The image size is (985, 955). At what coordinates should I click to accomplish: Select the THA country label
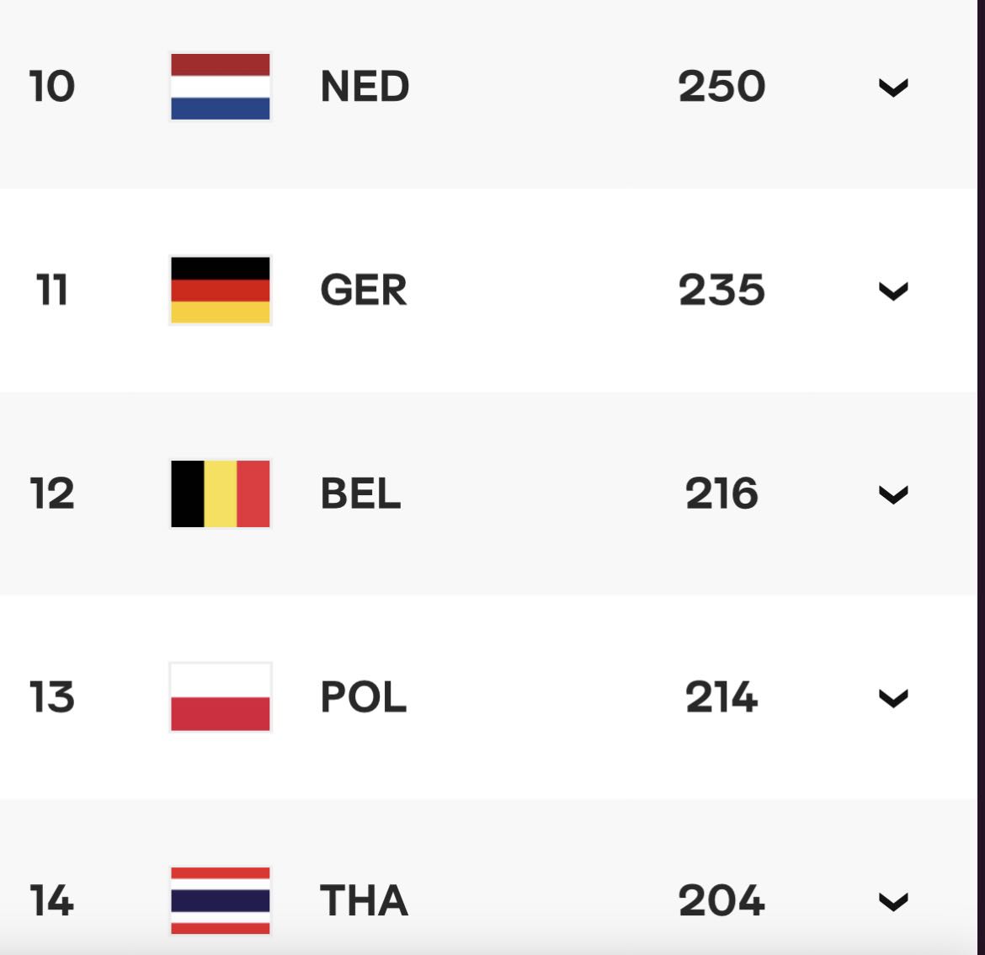[x=365, y=900]
